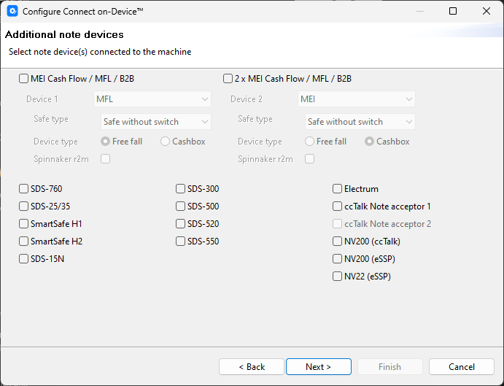504x386 pixels.
Task: Check ccTalk Note acceptor 1
Action: coord(338,206)
